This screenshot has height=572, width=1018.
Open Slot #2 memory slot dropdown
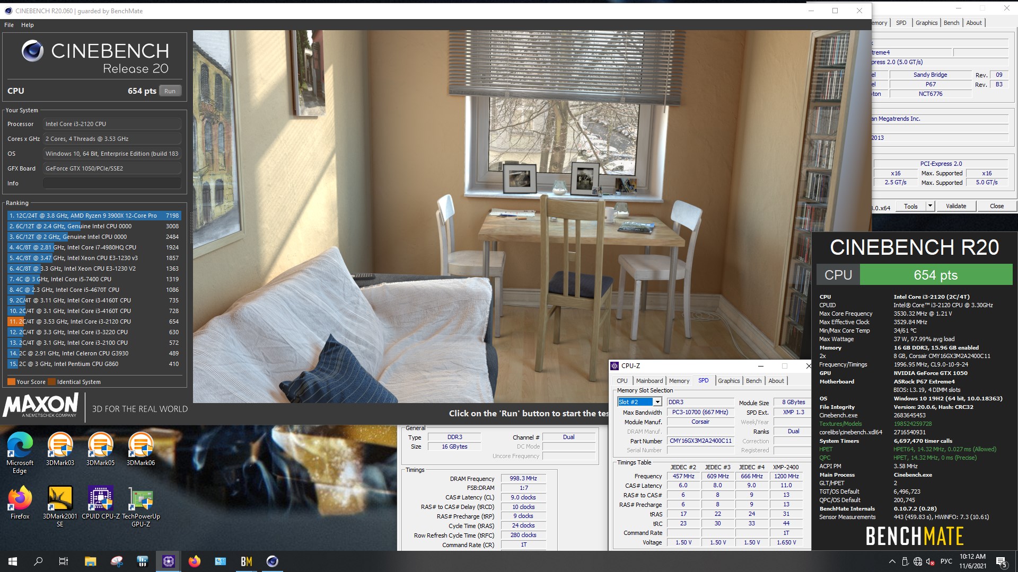[x=657, y=402]
